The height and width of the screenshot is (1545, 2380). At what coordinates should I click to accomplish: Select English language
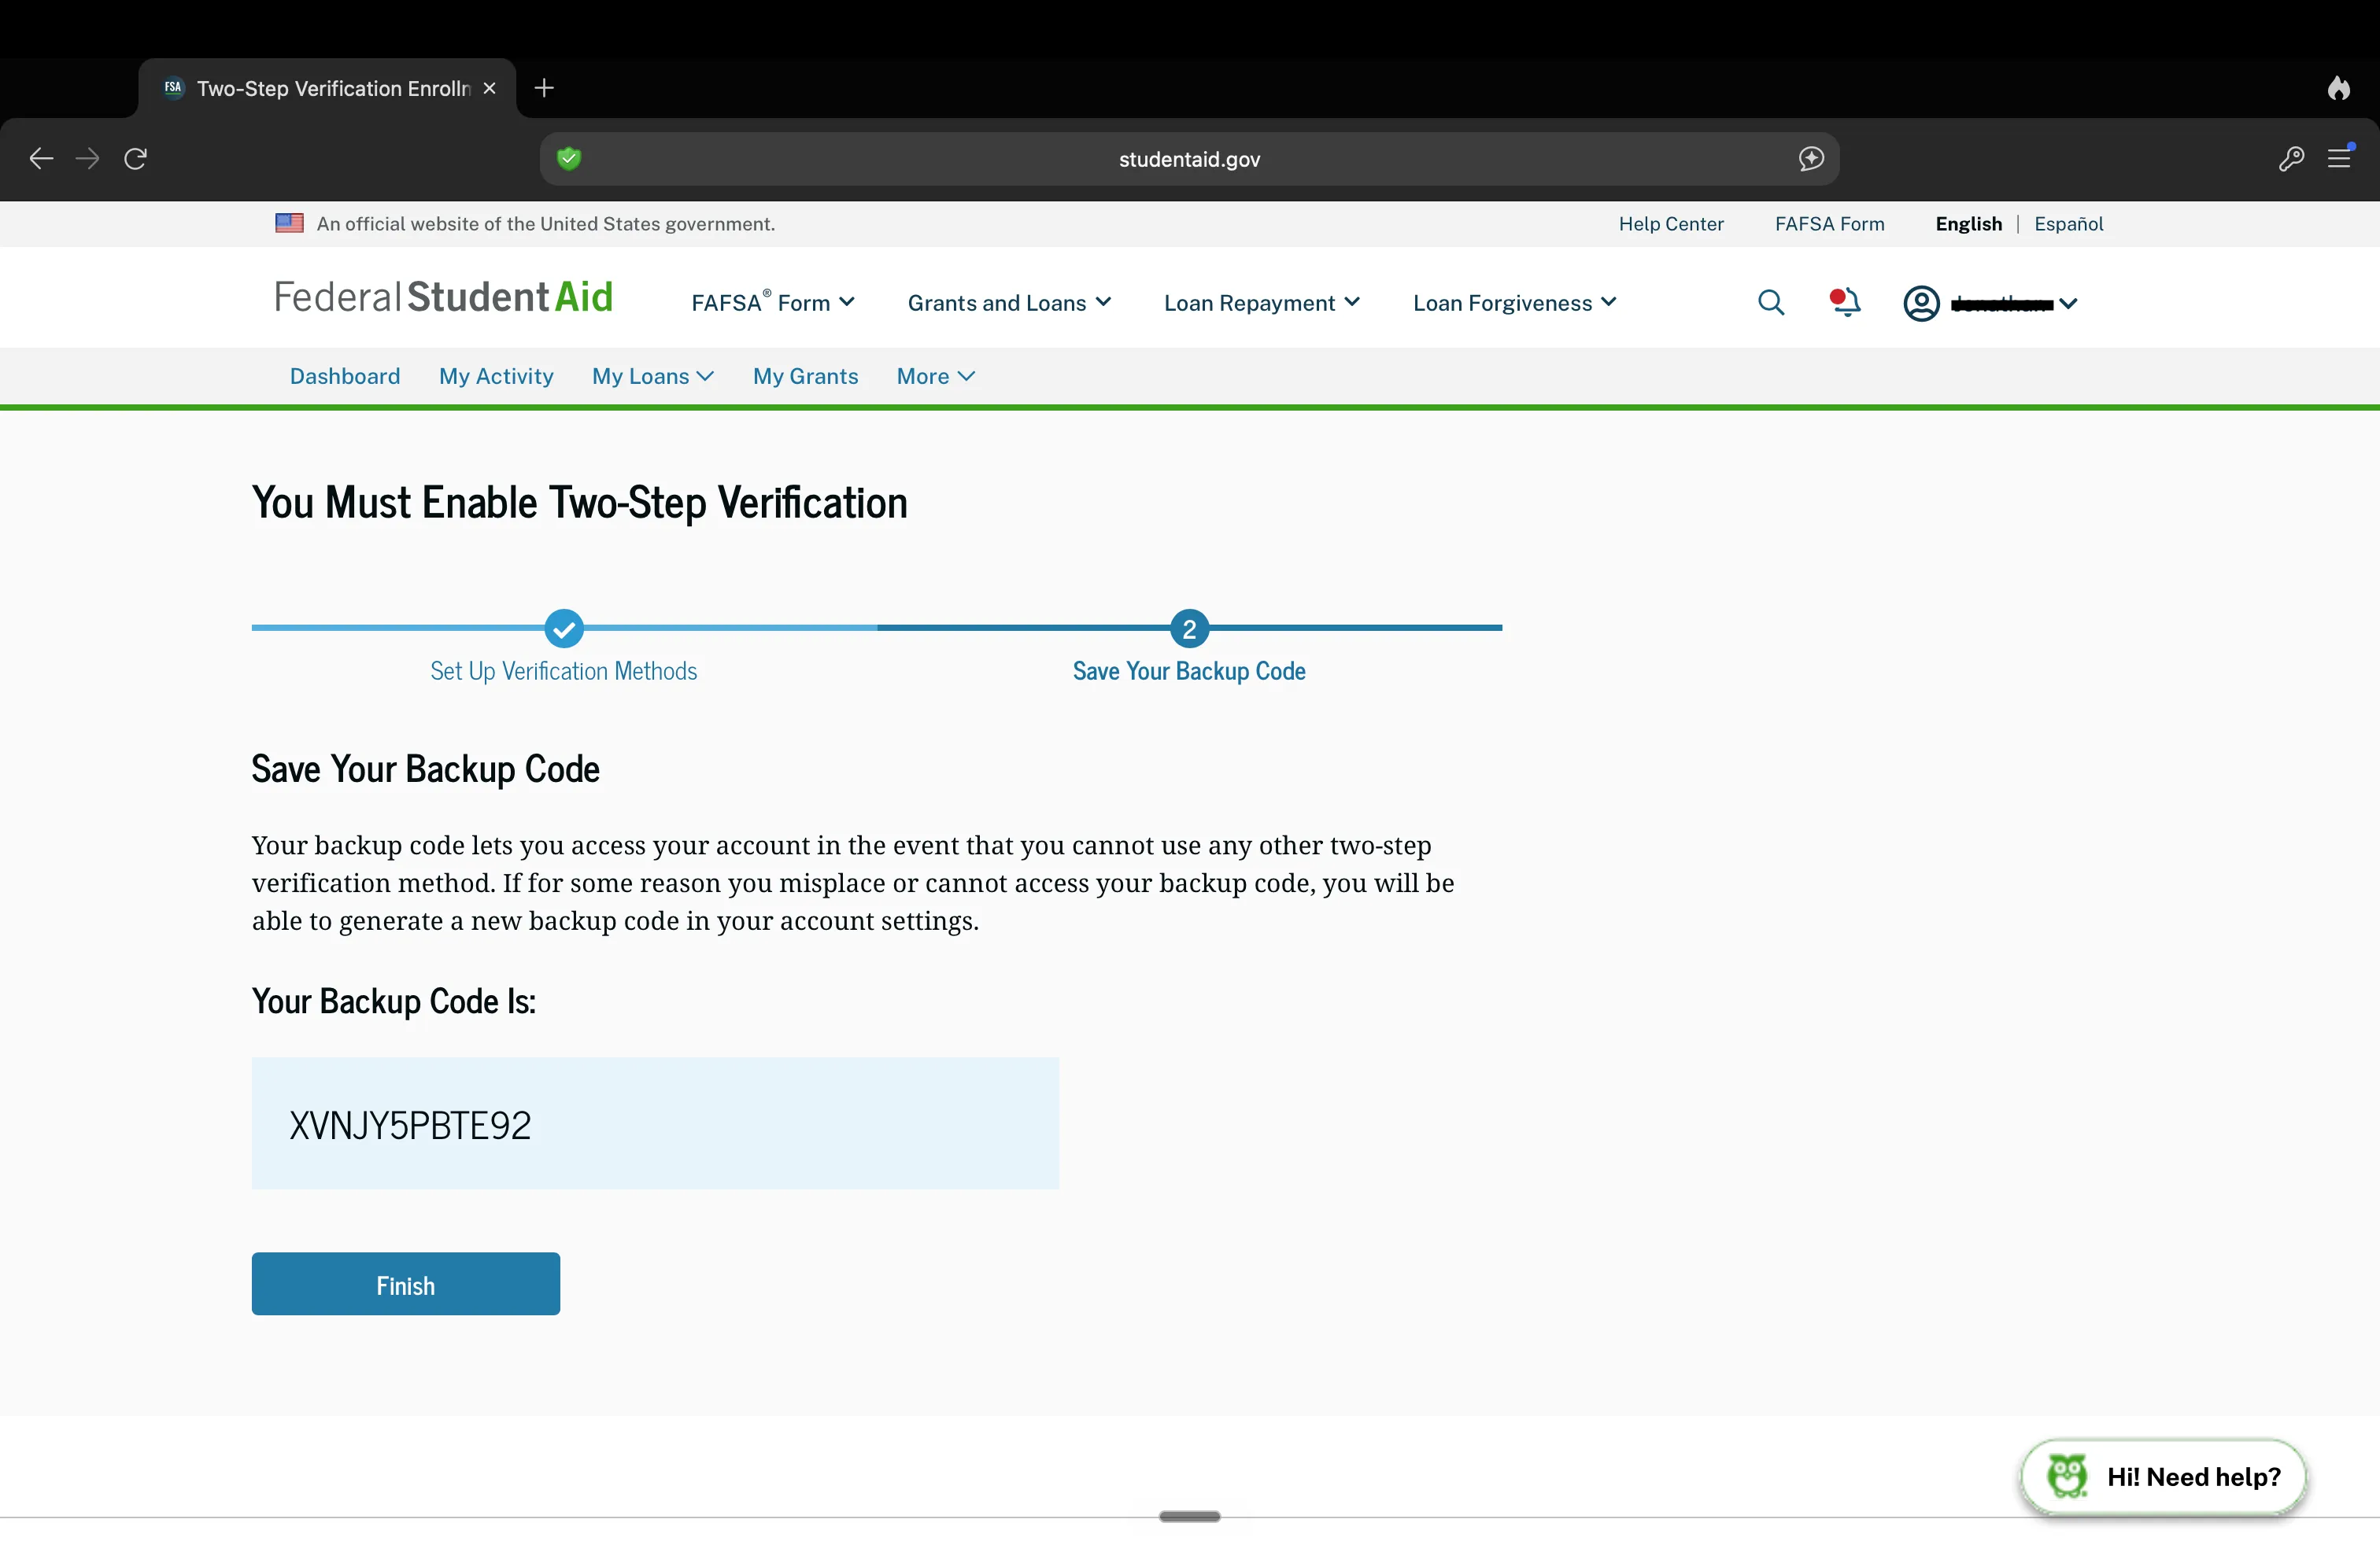[1968, 224]
